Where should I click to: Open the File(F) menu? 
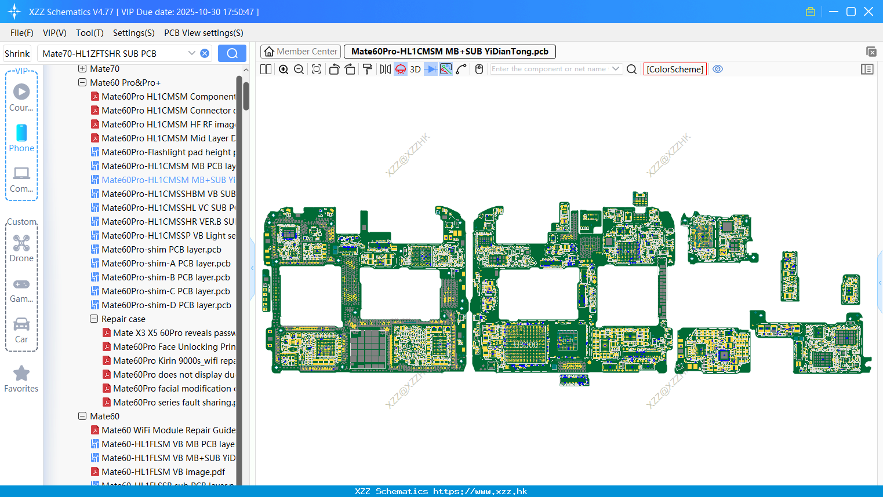tap(22, 33)
